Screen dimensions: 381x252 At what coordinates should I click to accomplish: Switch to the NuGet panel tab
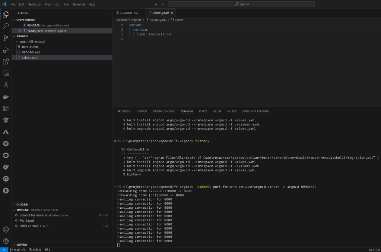point(232,111)
